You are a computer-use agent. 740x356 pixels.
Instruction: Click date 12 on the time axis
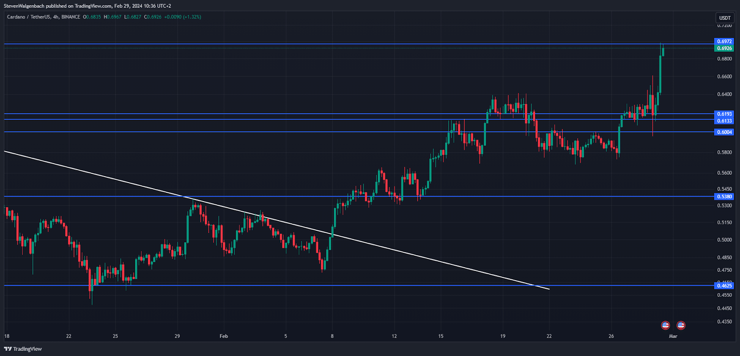[x=394, y=336]
